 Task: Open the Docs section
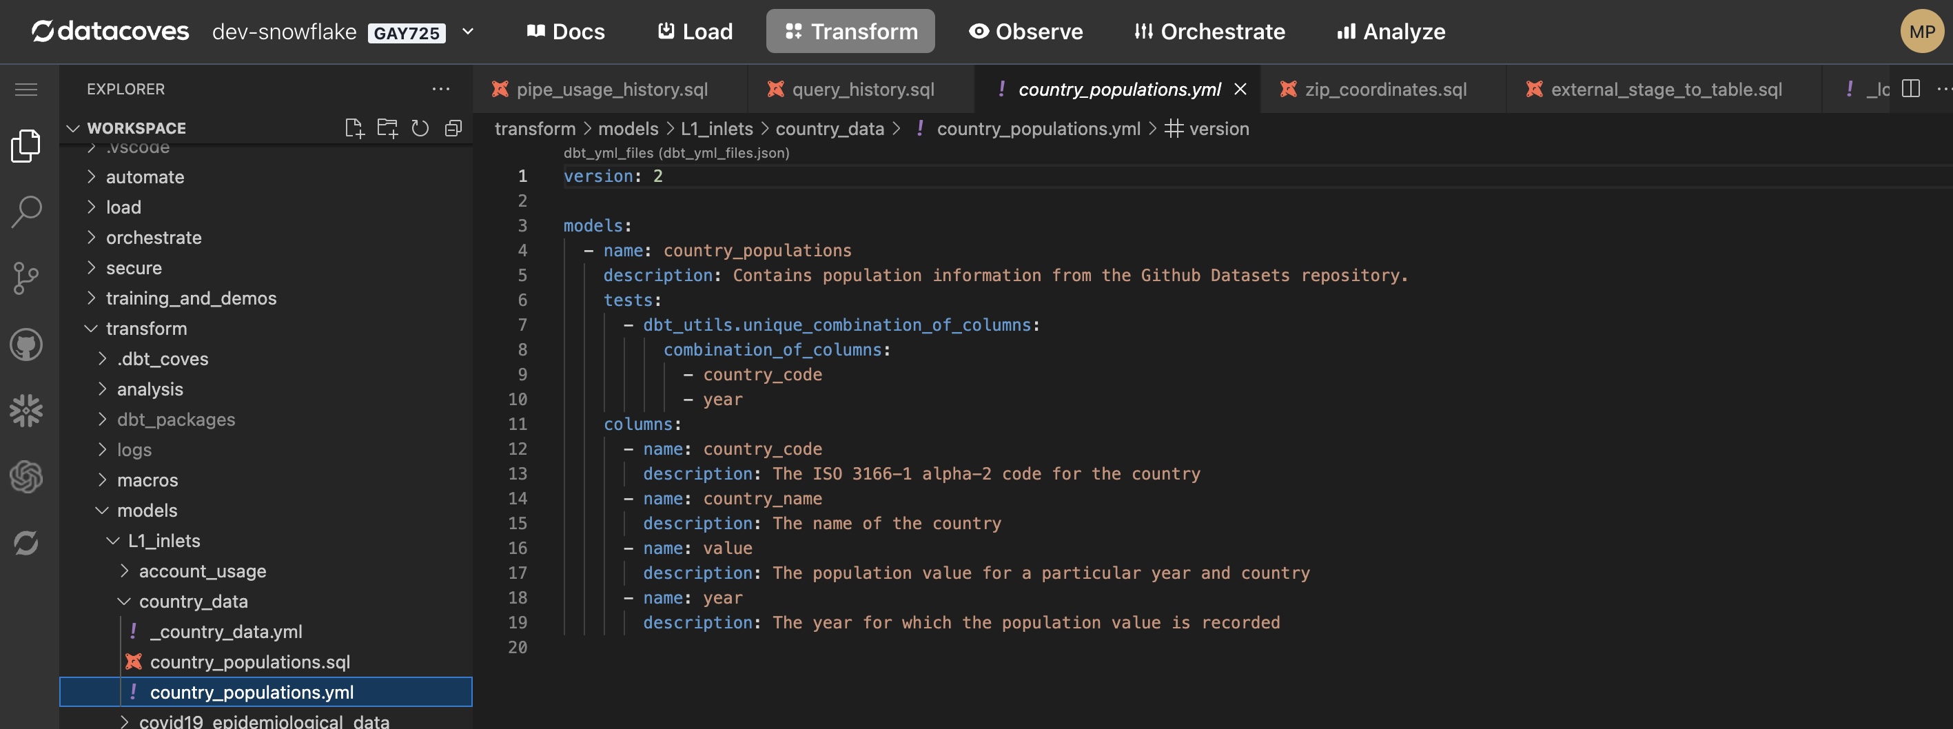tap(566, 31)
